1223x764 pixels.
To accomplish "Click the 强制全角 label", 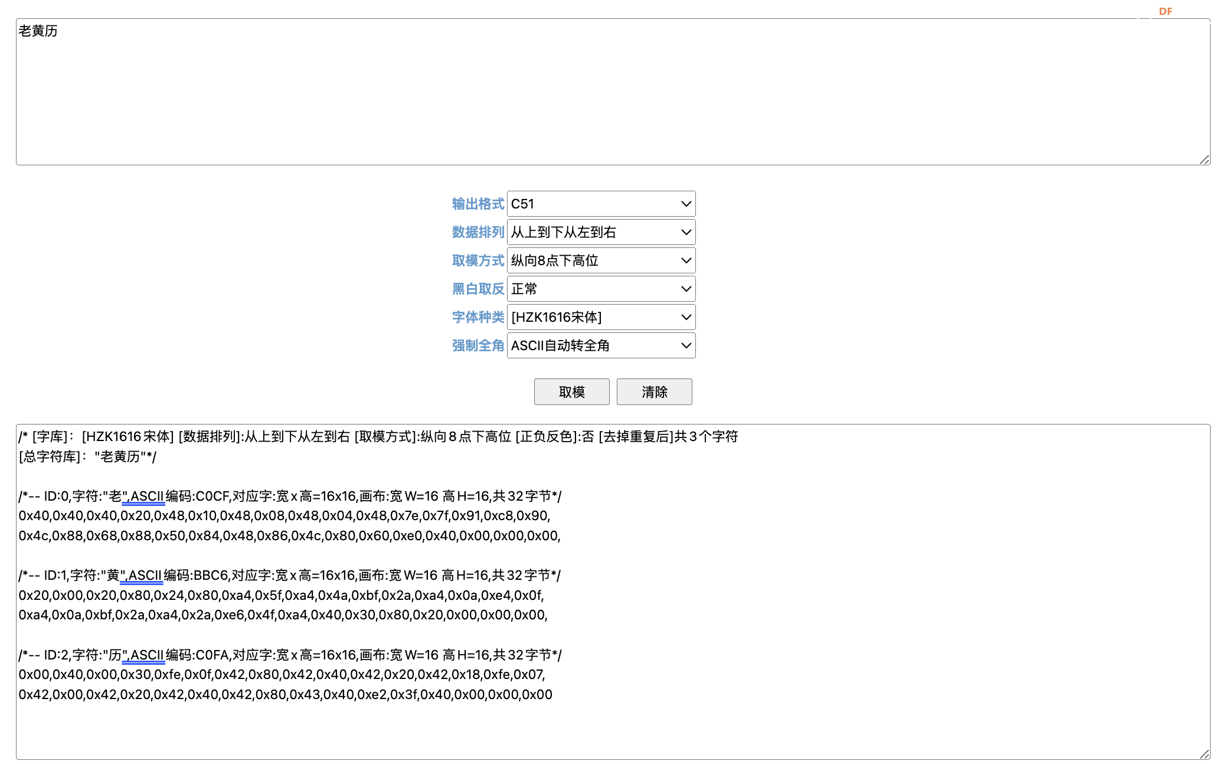I will pos(478,345).
